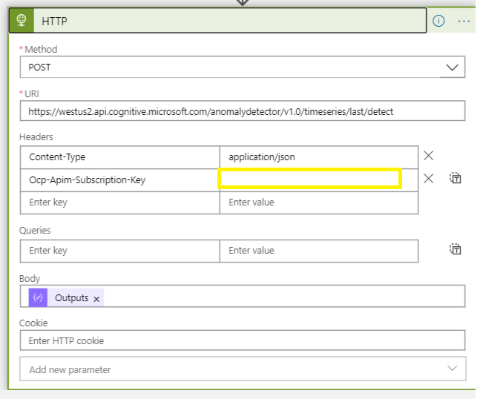This screenshot has width=483, height=399.
Task: Click the Queries Enter key field
Action: click(120, 251)
